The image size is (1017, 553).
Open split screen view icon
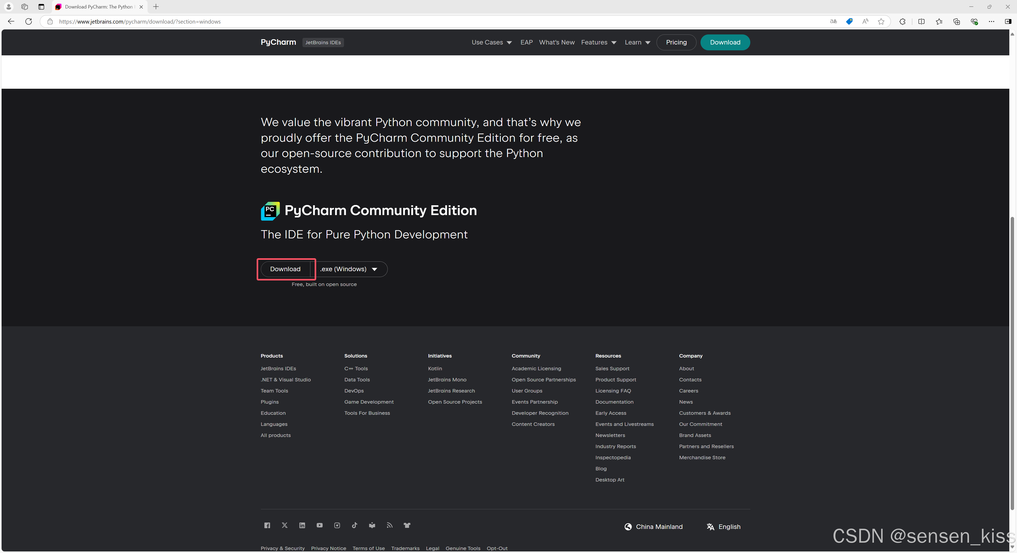click(921, 21)
